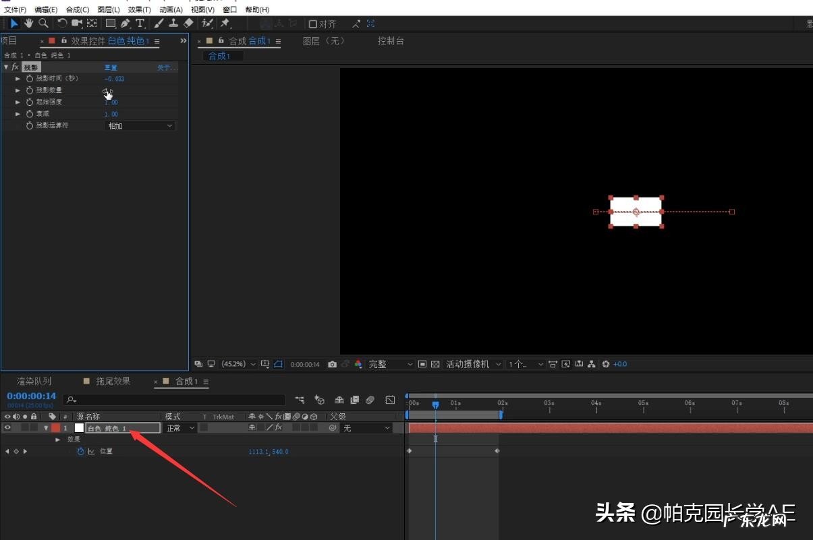This screenshot has width=813, height=540.
Task: Choose the Text tool
Action: click(140, 23)
